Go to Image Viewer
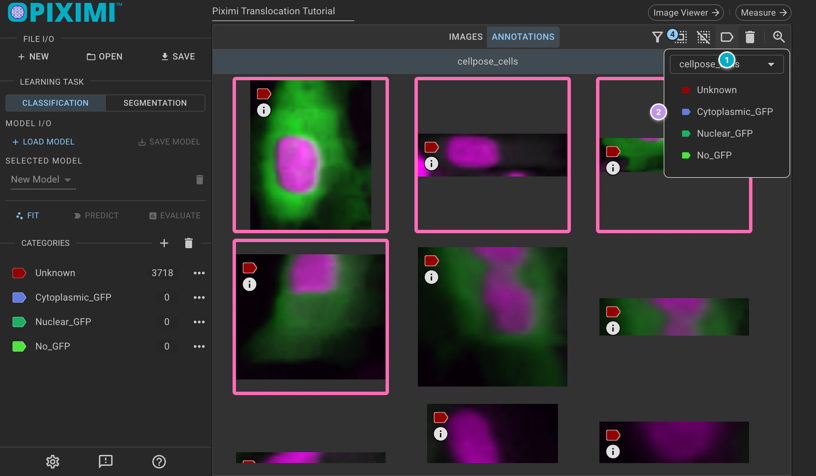This screenshot has height=476, width=816. tap(686, 13)
